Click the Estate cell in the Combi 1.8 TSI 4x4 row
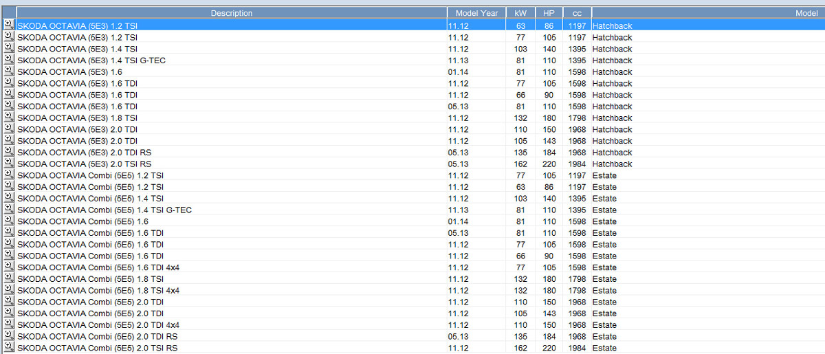This screenshot has height=354, width=825. [604, 290]
